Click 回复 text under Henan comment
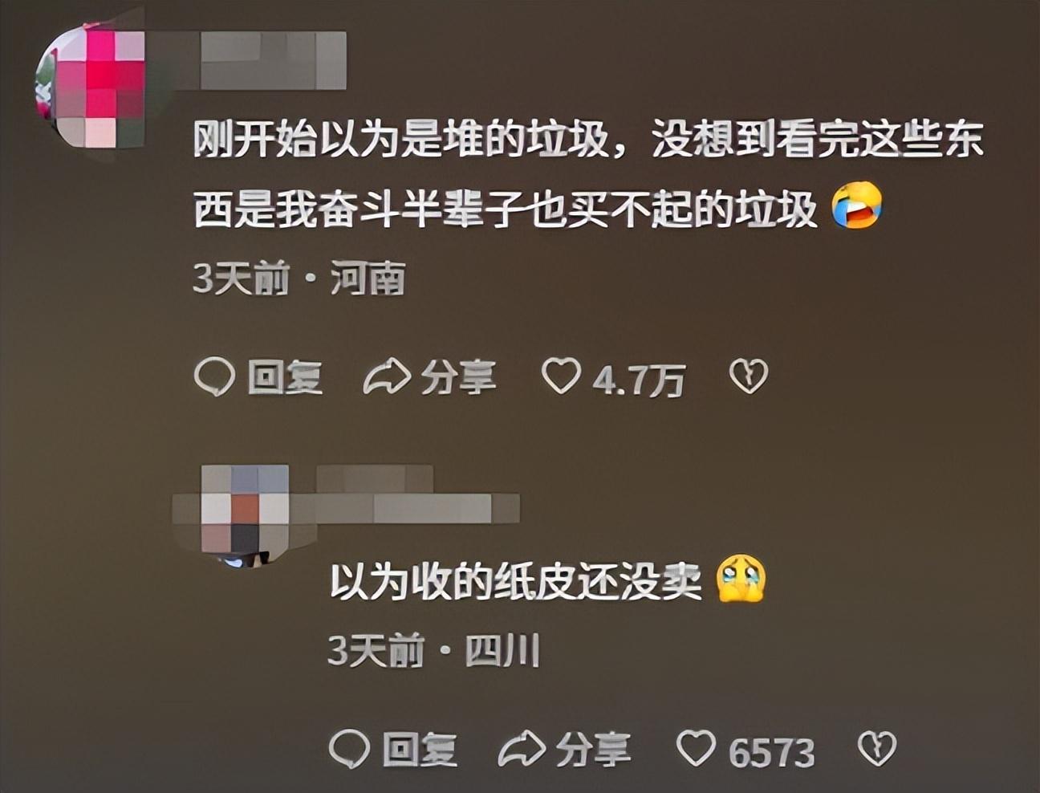Image resolution: width=1040 pixels, height=793 pixels. tap(285, 377)
